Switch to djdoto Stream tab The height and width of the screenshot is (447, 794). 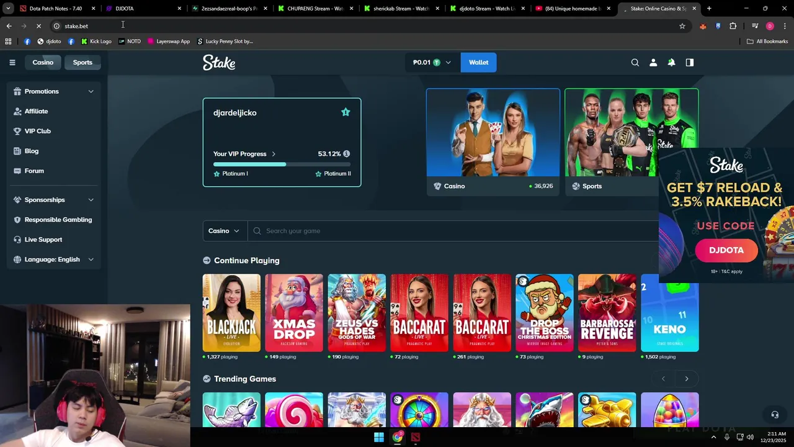tap(486, 9)
